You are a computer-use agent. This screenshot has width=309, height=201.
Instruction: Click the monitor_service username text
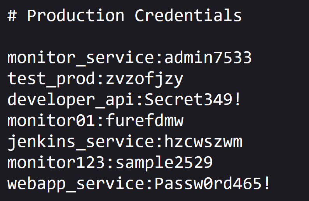point(80,58)
